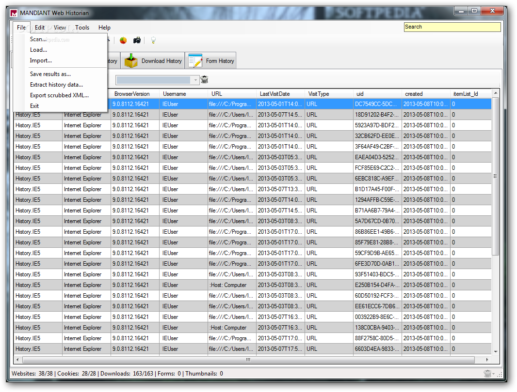
Task: Select the cell with uid 85F79E81-28B8-...
Action: (377, 242)
